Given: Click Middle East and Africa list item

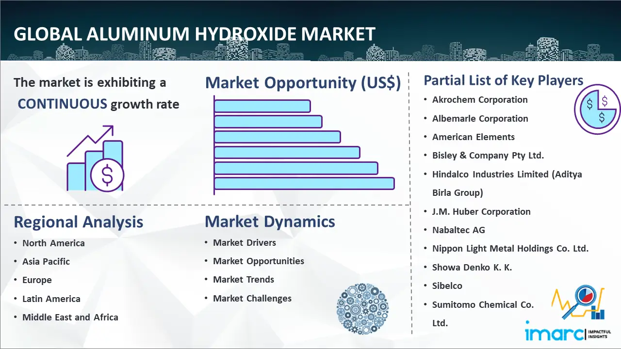Looking at the screenshot, I should pyautogui.click(x=70, y=317).
